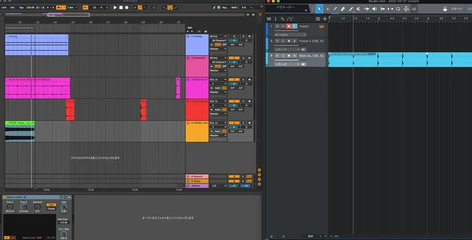Select the Analog MIDI clip
Screen dimensions: 472x240
37,45
